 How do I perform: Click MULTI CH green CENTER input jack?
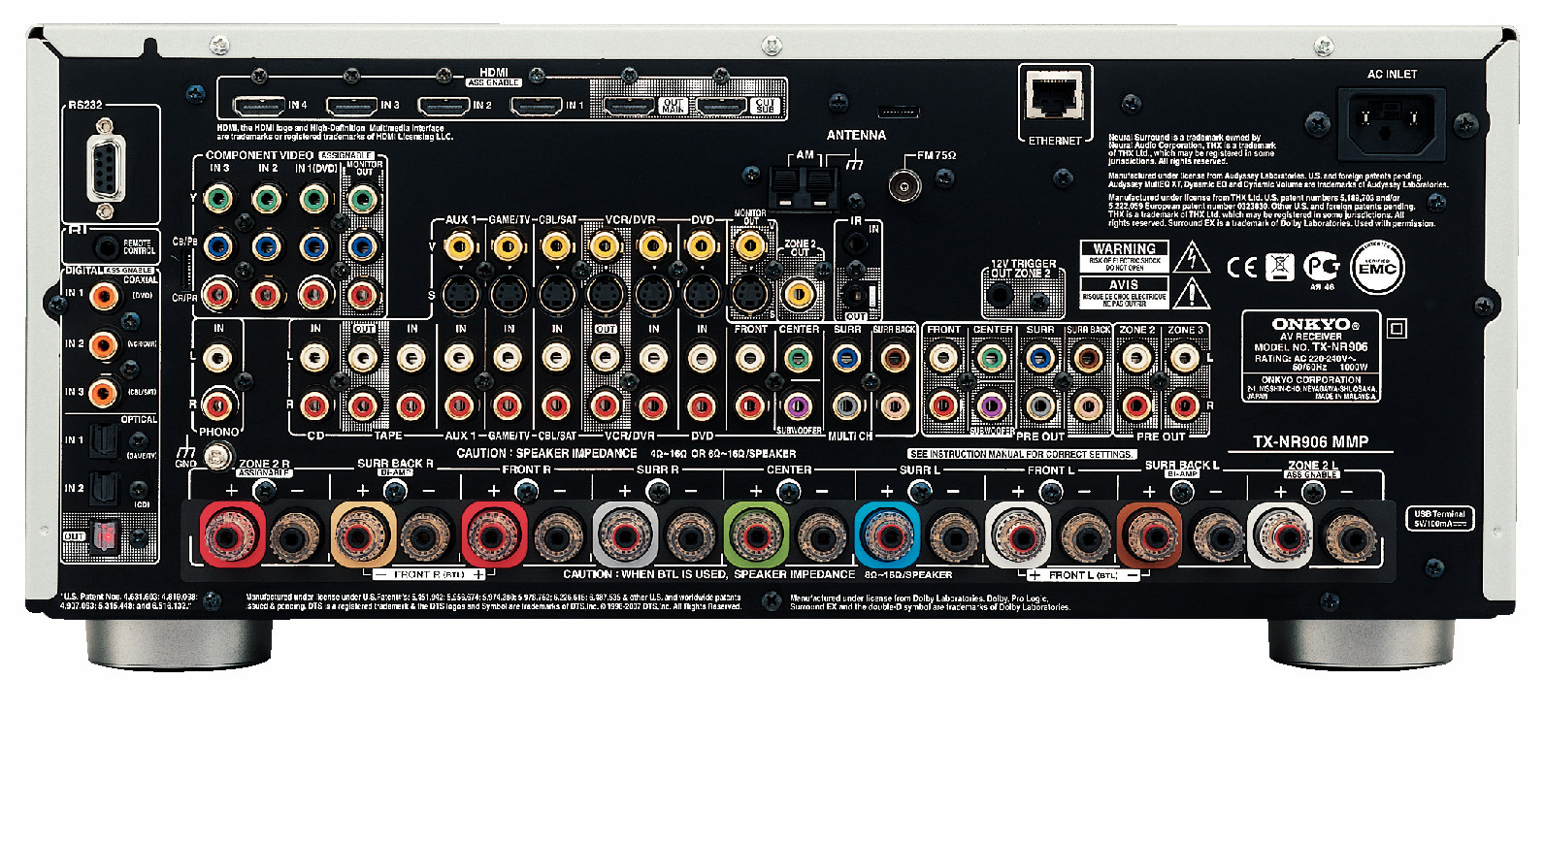coord(798,360)
